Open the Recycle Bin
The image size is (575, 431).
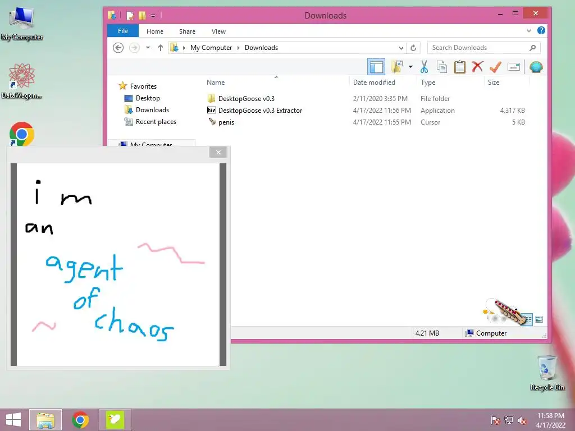click(547, 373)
